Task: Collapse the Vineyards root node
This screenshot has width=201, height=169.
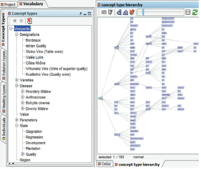Action: 11,29
